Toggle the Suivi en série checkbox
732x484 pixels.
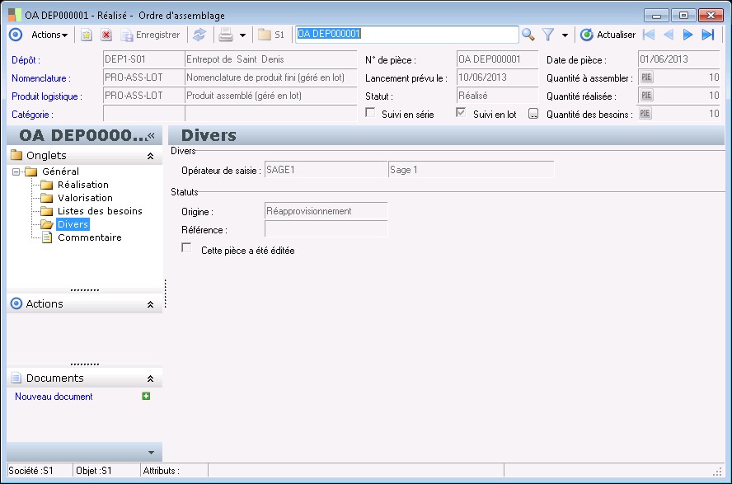click(370, 112)
